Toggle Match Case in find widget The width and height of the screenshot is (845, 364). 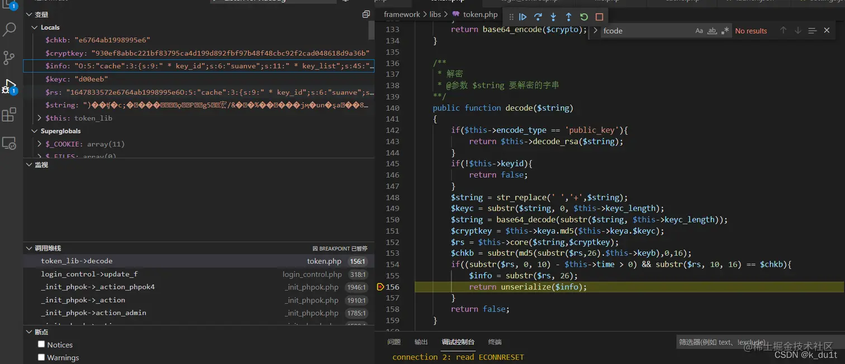pyautogui.click(x=699, y=31)
